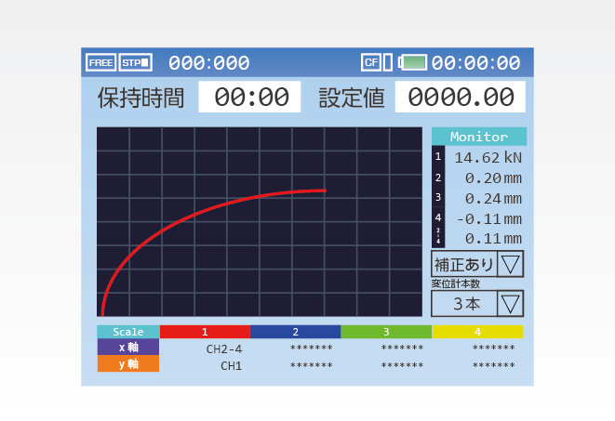Select the green scale column 3

(386, 332)
